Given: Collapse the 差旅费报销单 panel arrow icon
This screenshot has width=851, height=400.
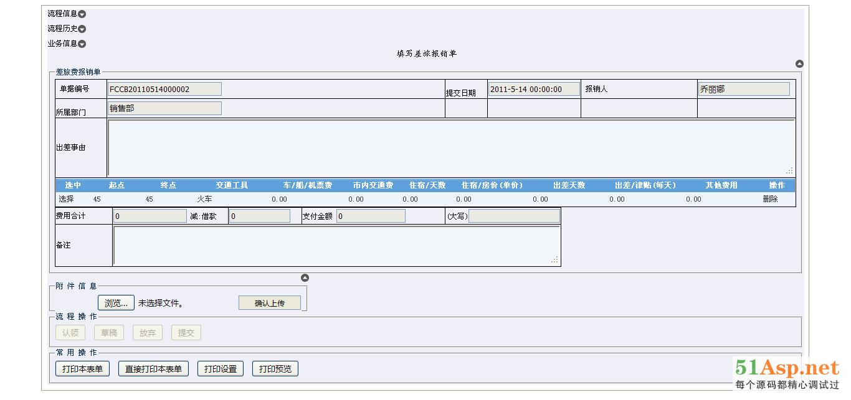Looking at the screenshot, I should pyautogui.click(x=799, y=64).
